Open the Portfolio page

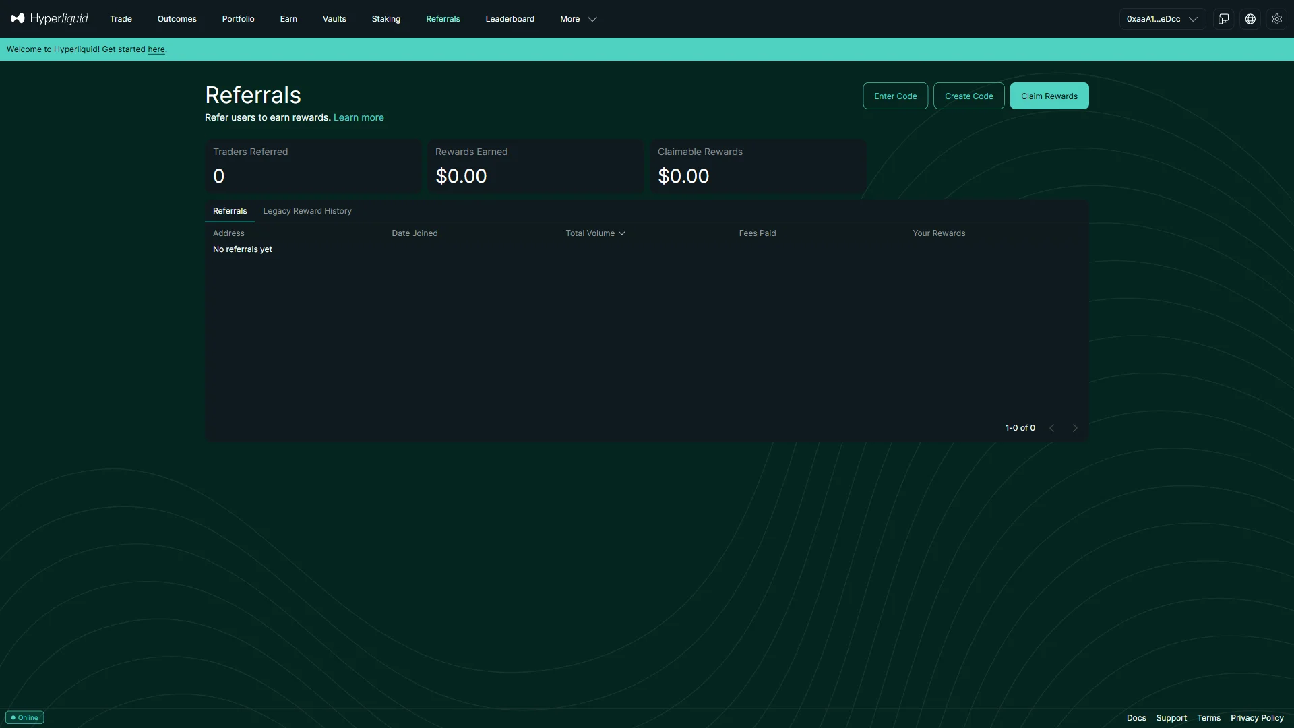pyautogui.click(x=239, y=19)
